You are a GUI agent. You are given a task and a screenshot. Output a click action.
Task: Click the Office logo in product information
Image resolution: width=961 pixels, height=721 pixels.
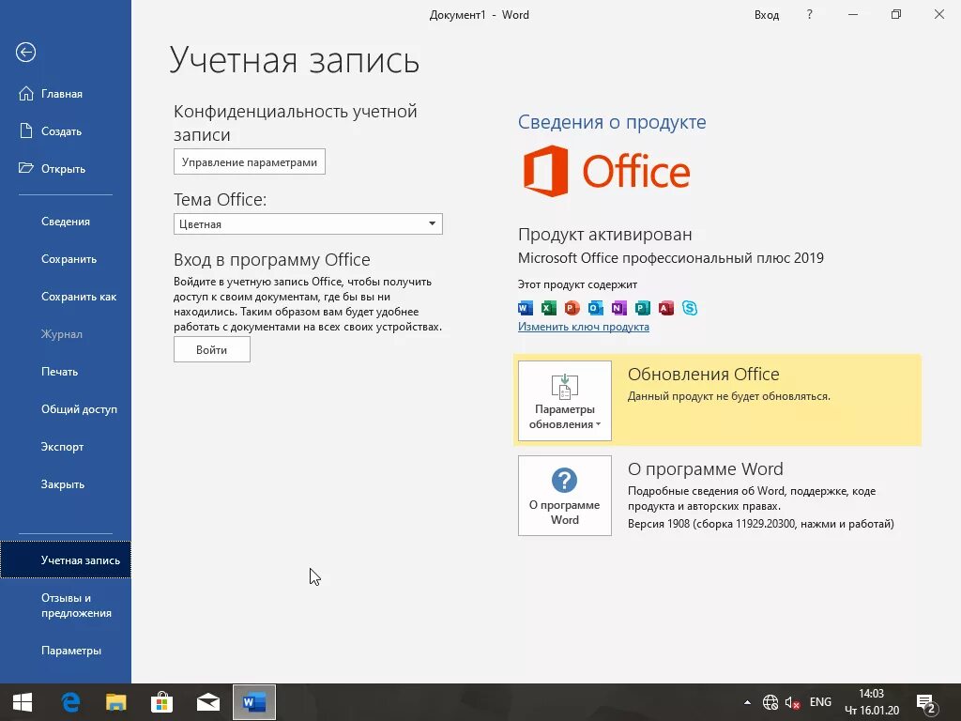(x=607, y=171)
